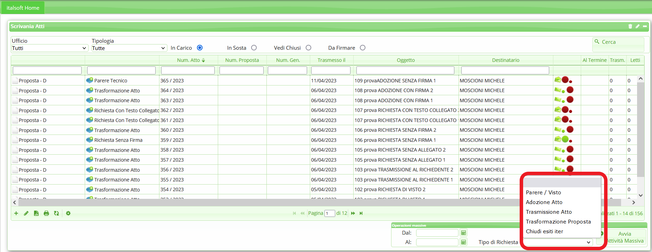
Task: Click Avvia Attività Massiva button
Action: click(x=625, y=237)
